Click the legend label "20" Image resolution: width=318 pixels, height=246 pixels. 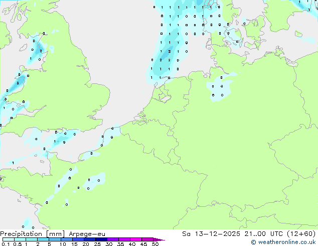tap(86, 244)
